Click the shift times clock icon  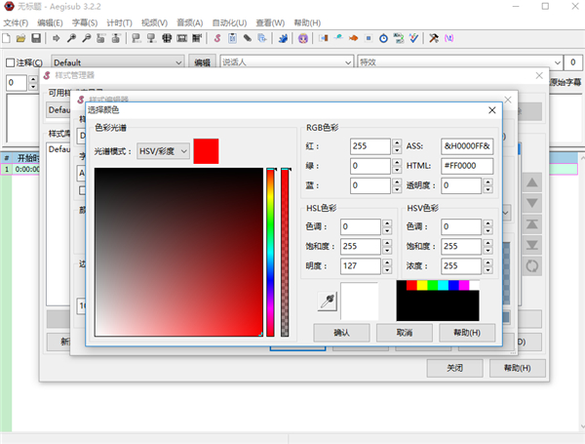tap(384, 38)
